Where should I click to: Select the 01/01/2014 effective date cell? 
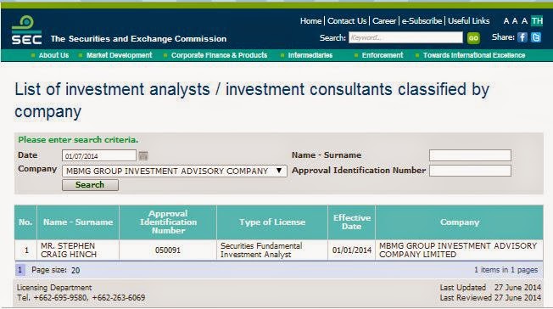(352, 250)
